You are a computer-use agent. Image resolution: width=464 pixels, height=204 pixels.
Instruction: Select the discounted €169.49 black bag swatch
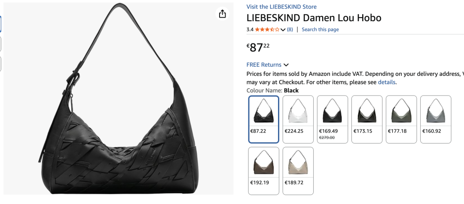(x=333, y=119)
